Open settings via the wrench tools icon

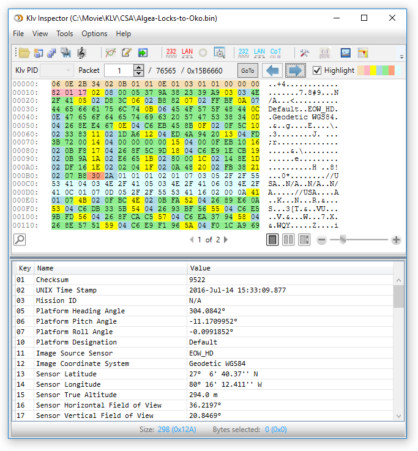point(304,53)
